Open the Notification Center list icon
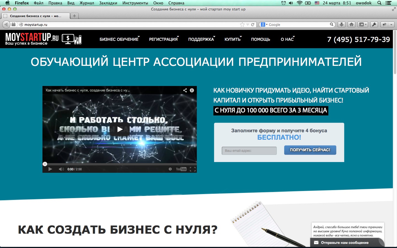The width and height of the screenshot is (397, 248). (x=388, y=3)
